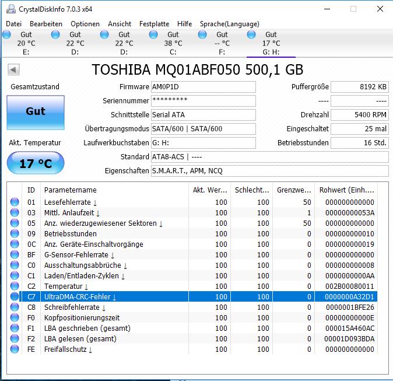393x381 pixels.
Task: Open the Festplatte menu
Action: [x=154, y=24]
